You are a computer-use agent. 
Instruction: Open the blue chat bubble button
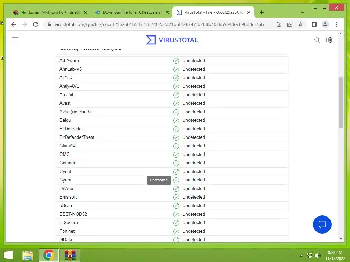click(322, 224)
